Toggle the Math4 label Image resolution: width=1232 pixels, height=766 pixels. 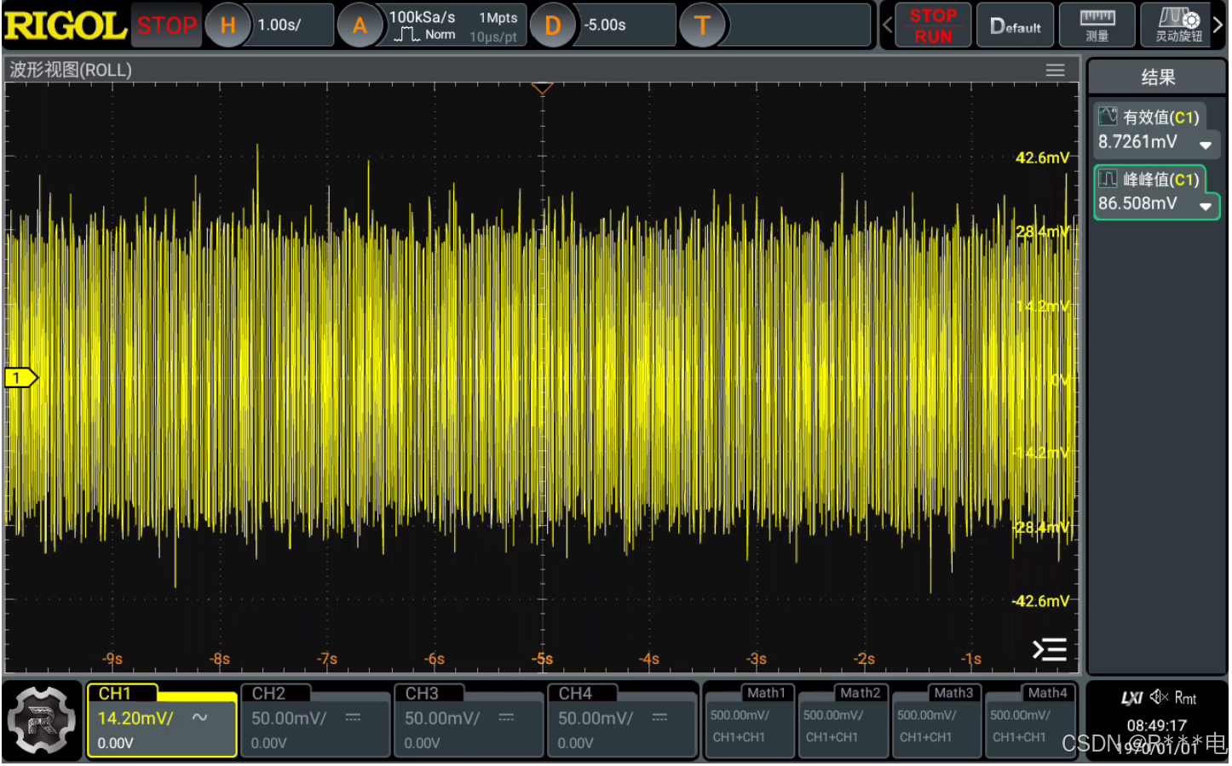[x=1047, y=693]
